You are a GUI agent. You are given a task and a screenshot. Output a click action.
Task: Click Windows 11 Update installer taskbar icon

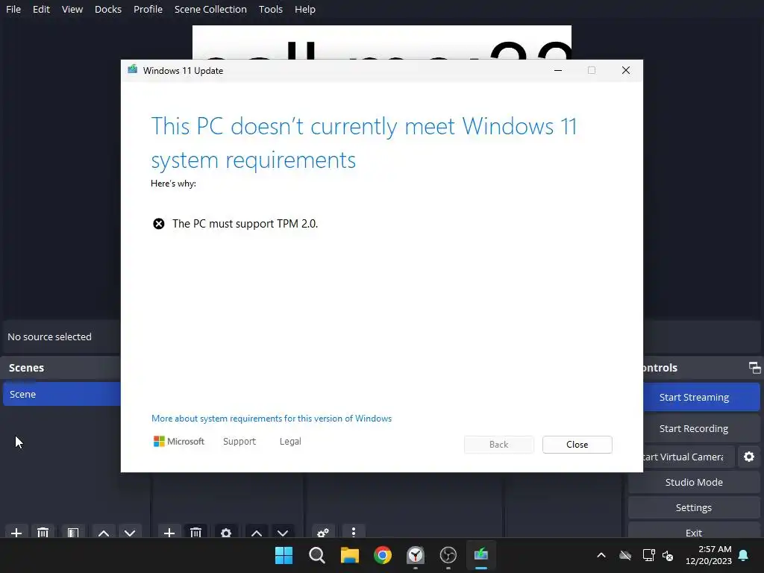(481, 555)
